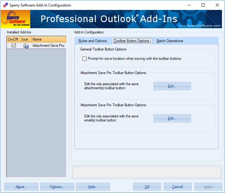Select the Toolbar Button Options tab
Screen dimensions: 225x193
(x=132, y=41)
